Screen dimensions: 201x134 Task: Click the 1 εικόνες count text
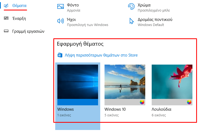(x=64, y=115)
